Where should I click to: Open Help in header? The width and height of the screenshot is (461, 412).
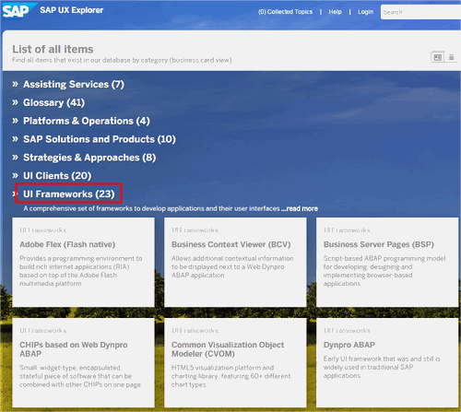tap(335, 12)
